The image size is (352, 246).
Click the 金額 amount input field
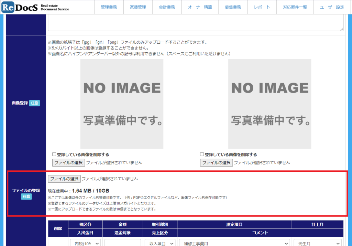click(122, 243)
